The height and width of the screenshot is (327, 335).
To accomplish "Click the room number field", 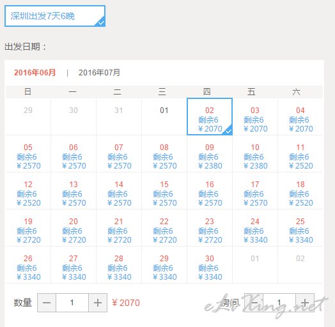I will pos(279,303).
